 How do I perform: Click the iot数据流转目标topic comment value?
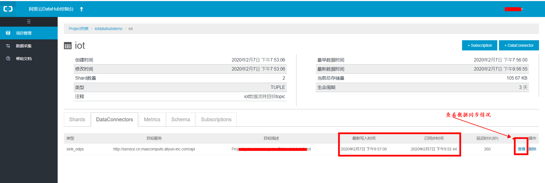[x=264, y=96]
